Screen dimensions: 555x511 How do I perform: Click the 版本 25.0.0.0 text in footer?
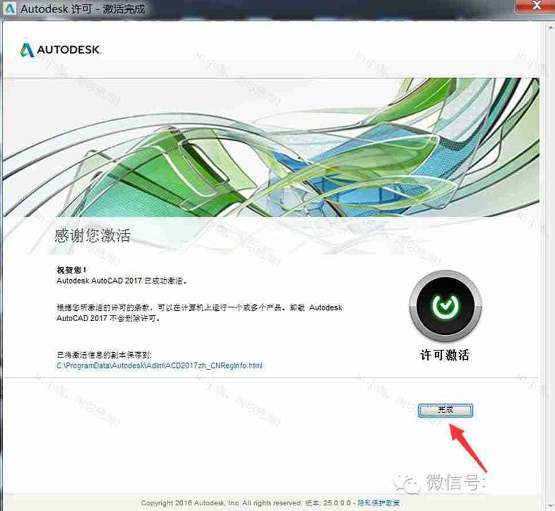tap(329, 503)
